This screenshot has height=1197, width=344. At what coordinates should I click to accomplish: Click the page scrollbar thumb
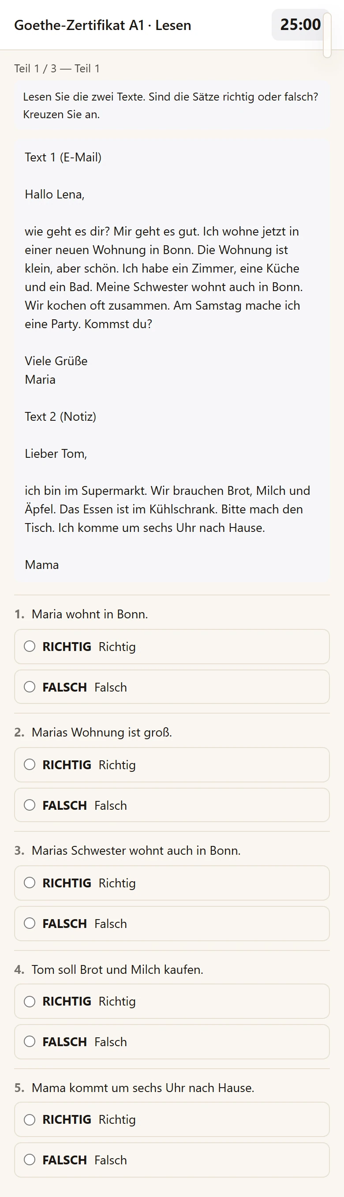[327, 35]
